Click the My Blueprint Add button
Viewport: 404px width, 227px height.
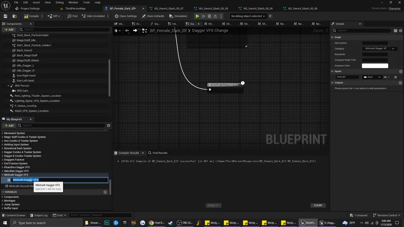(x=9, y=125)
